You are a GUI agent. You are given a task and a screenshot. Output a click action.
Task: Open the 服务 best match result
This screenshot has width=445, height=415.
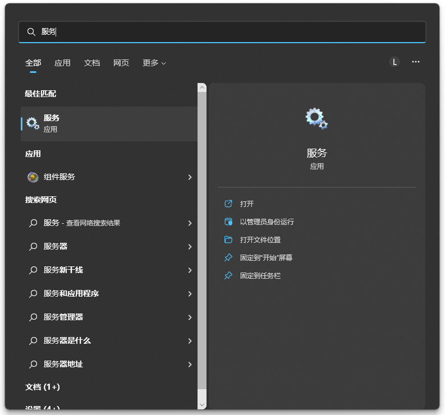109,124
